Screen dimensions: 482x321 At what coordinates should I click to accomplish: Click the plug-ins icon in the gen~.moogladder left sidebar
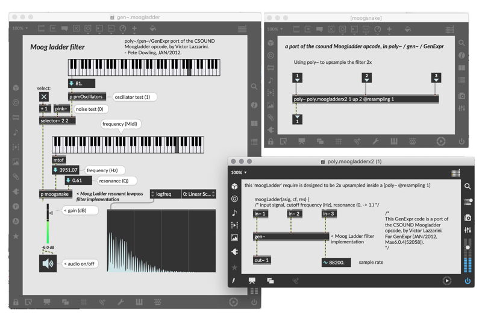[x=16, y=192]
